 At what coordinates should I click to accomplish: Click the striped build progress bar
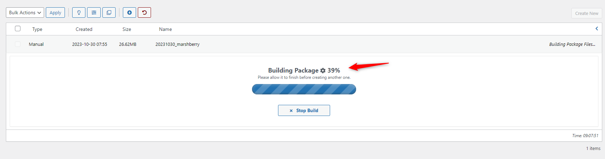point(304,89)
